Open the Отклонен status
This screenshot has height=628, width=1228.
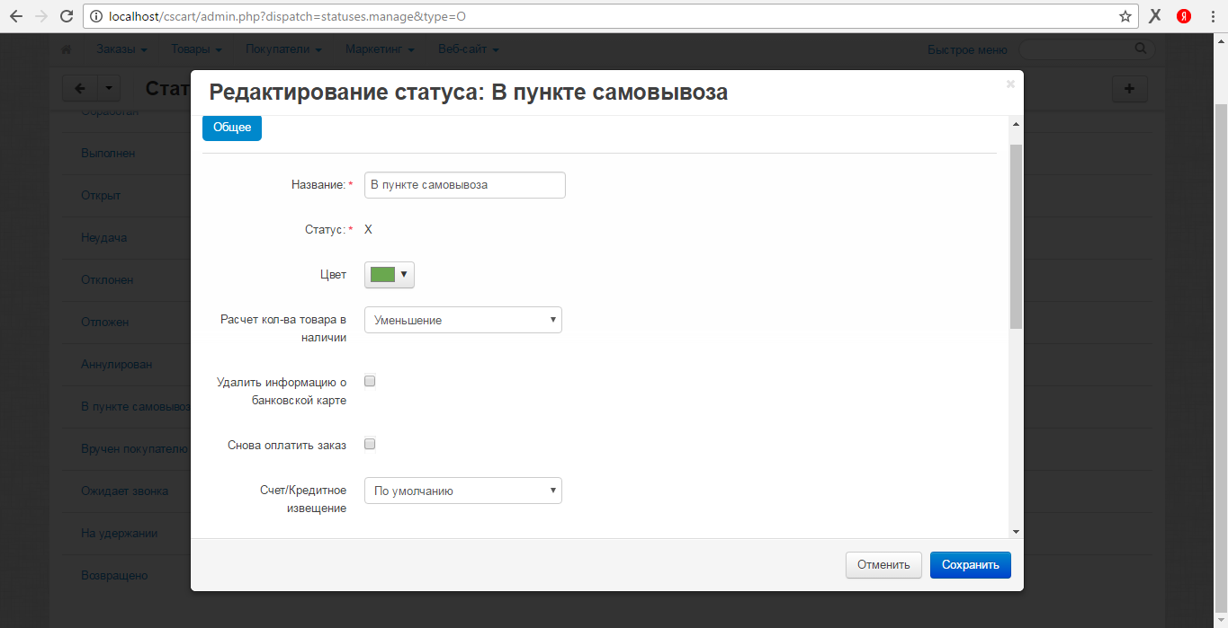[107, 280]
